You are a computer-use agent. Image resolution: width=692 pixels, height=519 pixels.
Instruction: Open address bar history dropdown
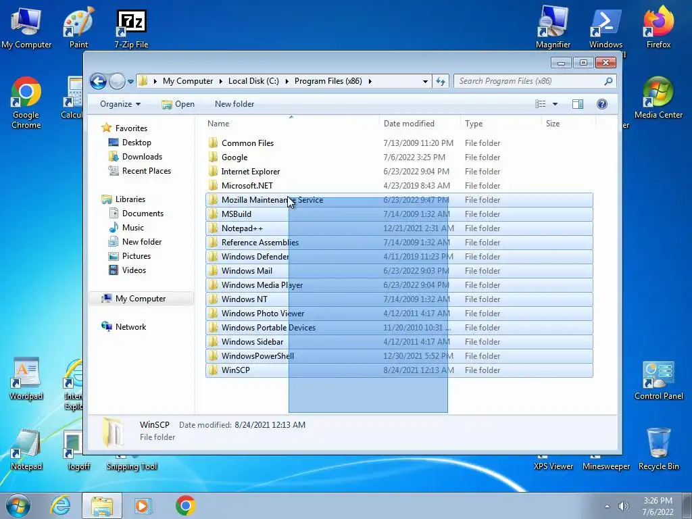click(x=425, y=81)
